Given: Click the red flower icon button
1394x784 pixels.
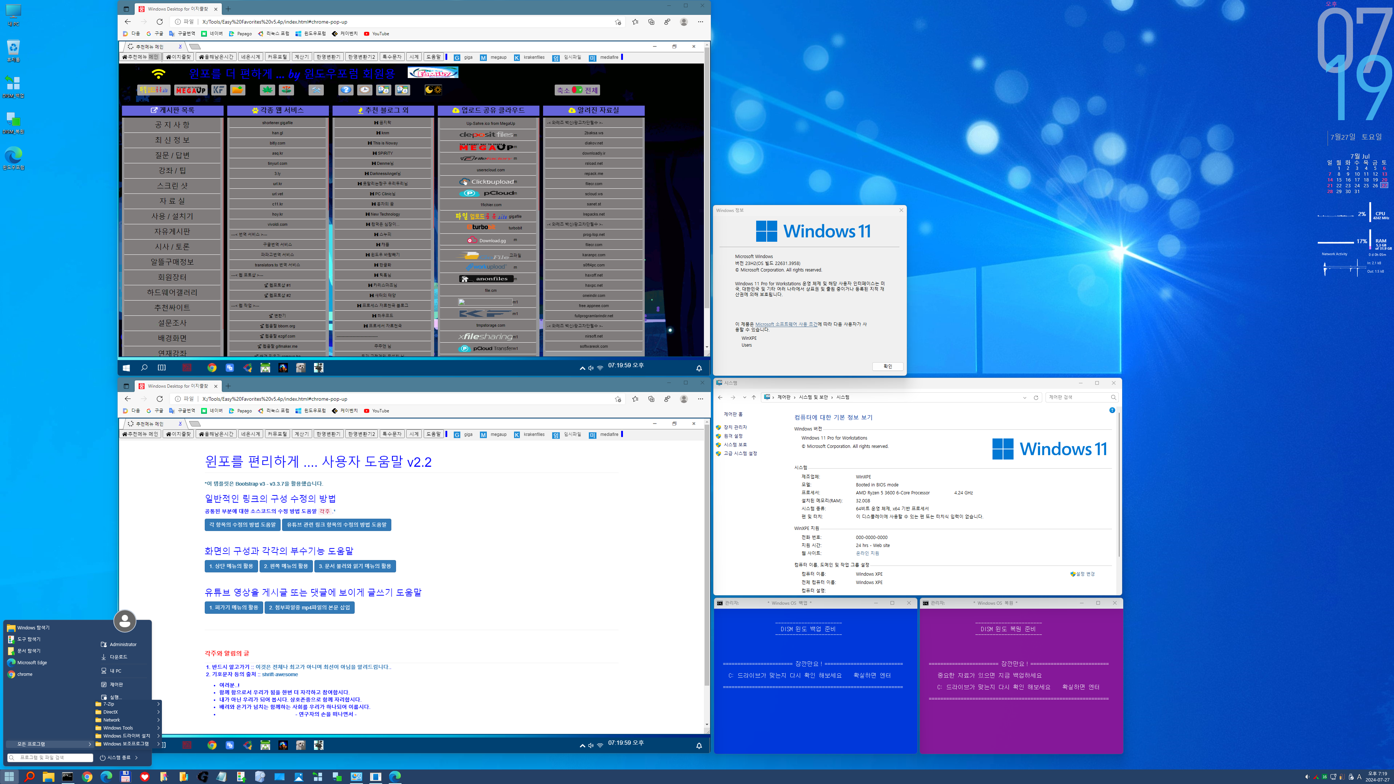Looking at the screenshot, I should coord(287,90).
